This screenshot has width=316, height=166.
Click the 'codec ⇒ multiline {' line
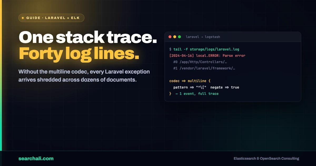click(x=190, y=81)
